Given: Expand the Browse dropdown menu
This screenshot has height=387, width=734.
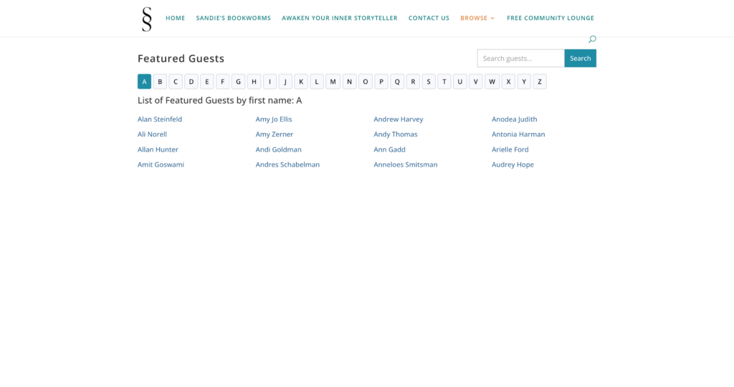Looking at the screenshot, I should click(x=477, y=18).
